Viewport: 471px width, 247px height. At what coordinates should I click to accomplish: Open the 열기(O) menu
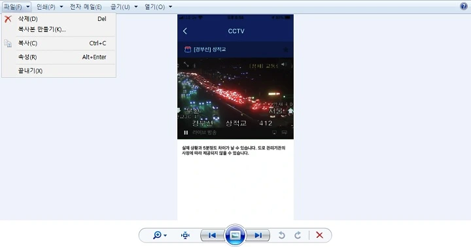click(154, 7)
